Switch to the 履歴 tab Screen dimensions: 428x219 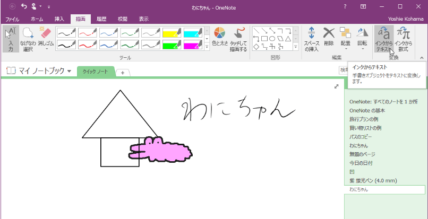pos(101,19)
